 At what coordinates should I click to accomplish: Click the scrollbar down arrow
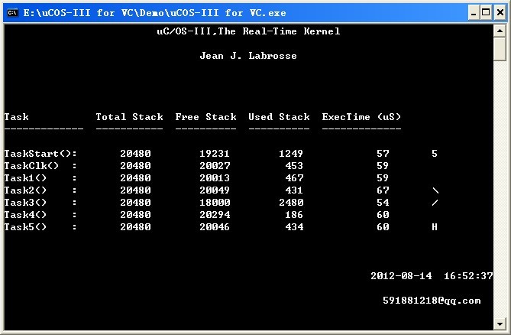click(500, 324)
